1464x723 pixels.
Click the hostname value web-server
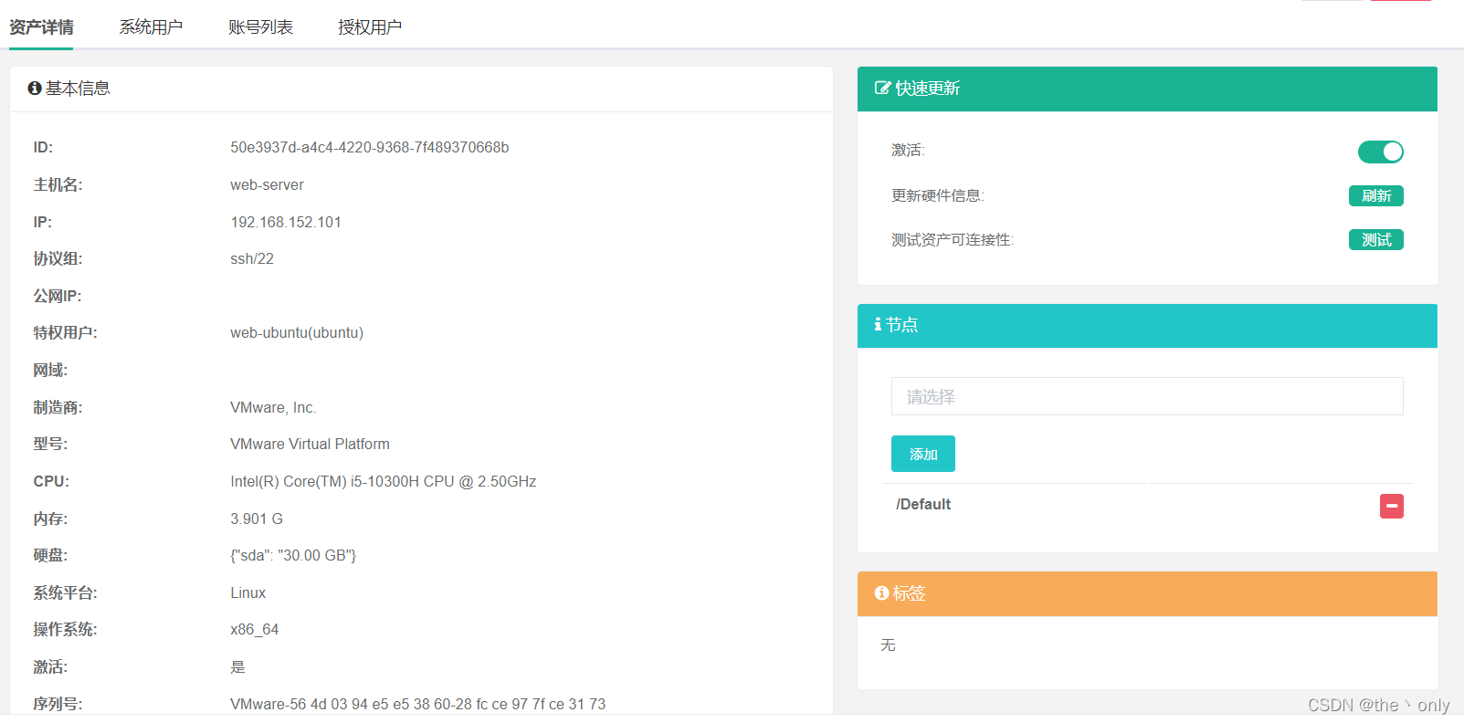pos(267,184)
